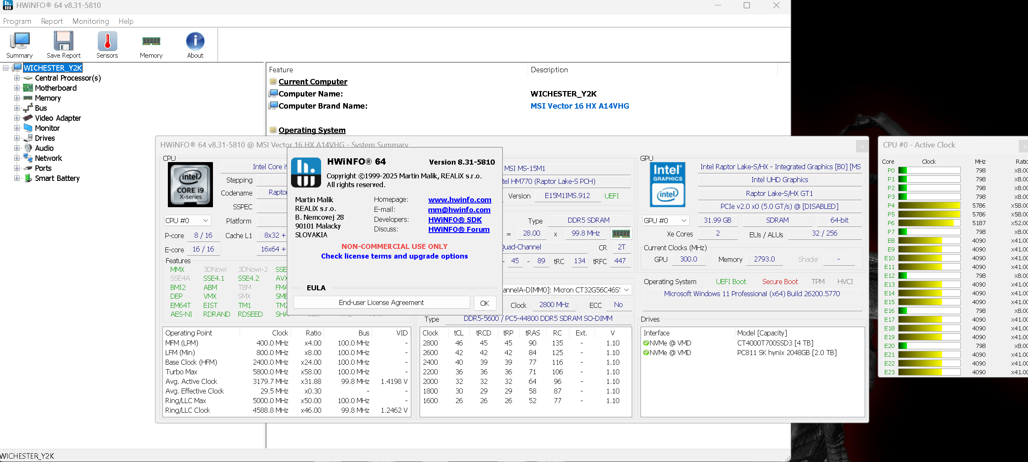
Task: Expand the Central Processor(s) node
Action: pos(17,78)
